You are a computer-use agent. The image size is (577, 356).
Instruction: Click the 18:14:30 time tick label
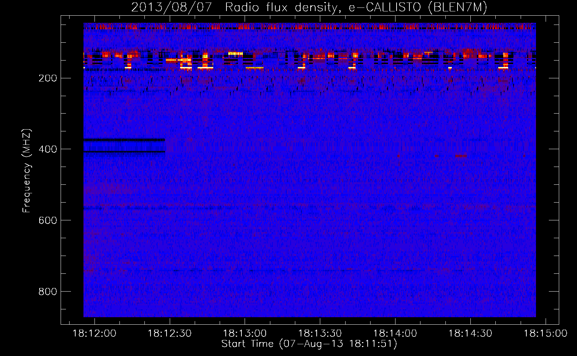click(x=470, y=334)
